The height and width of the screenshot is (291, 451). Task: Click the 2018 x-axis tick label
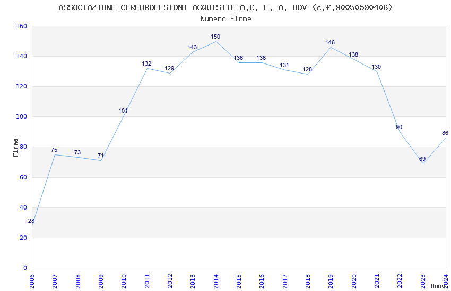[x=308, y=281]
